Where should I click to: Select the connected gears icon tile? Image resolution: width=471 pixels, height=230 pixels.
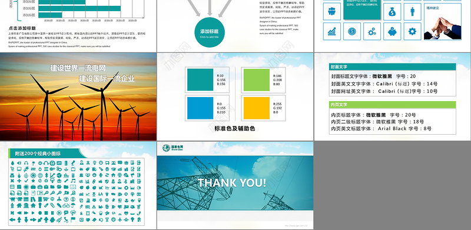click(x=372, y=31)
